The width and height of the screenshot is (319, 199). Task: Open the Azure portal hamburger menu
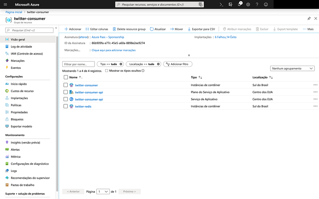coord(6,4)
